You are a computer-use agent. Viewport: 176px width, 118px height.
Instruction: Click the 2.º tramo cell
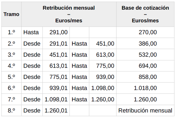pyautogui.click(x=11, y=43)
